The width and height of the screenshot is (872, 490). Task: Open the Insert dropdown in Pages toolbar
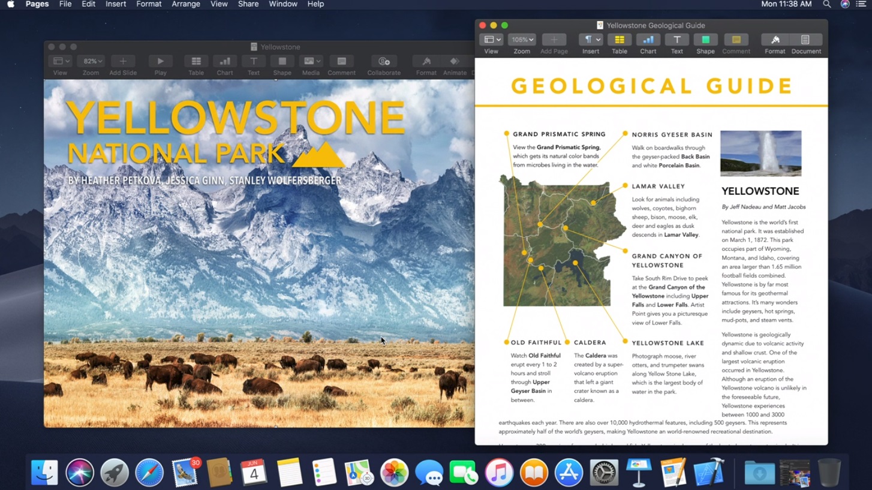click(x=591, y=40)
